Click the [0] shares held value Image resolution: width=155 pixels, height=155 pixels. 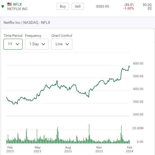click(x=150, y=8)
